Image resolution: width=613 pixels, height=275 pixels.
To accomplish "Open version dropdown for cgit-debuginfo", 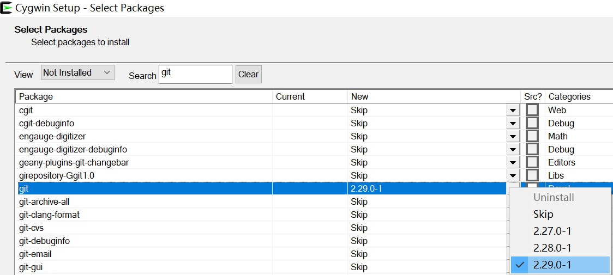I will (x=513, y=124).
